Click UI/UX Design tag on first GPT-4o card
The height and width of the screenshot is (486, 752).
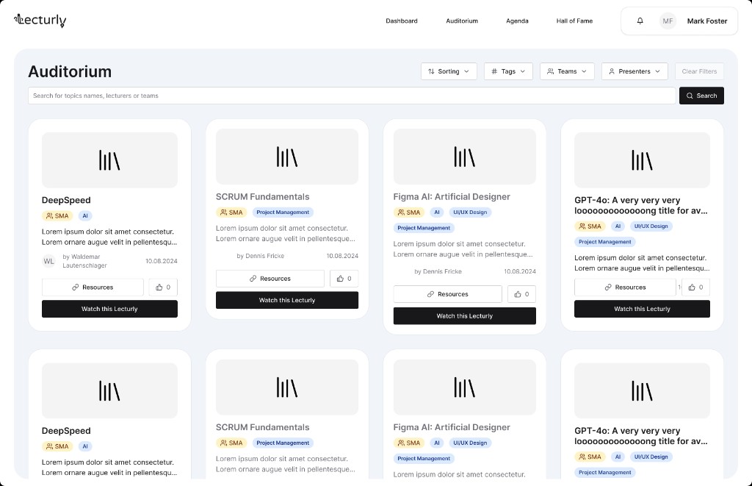point(651,226)
